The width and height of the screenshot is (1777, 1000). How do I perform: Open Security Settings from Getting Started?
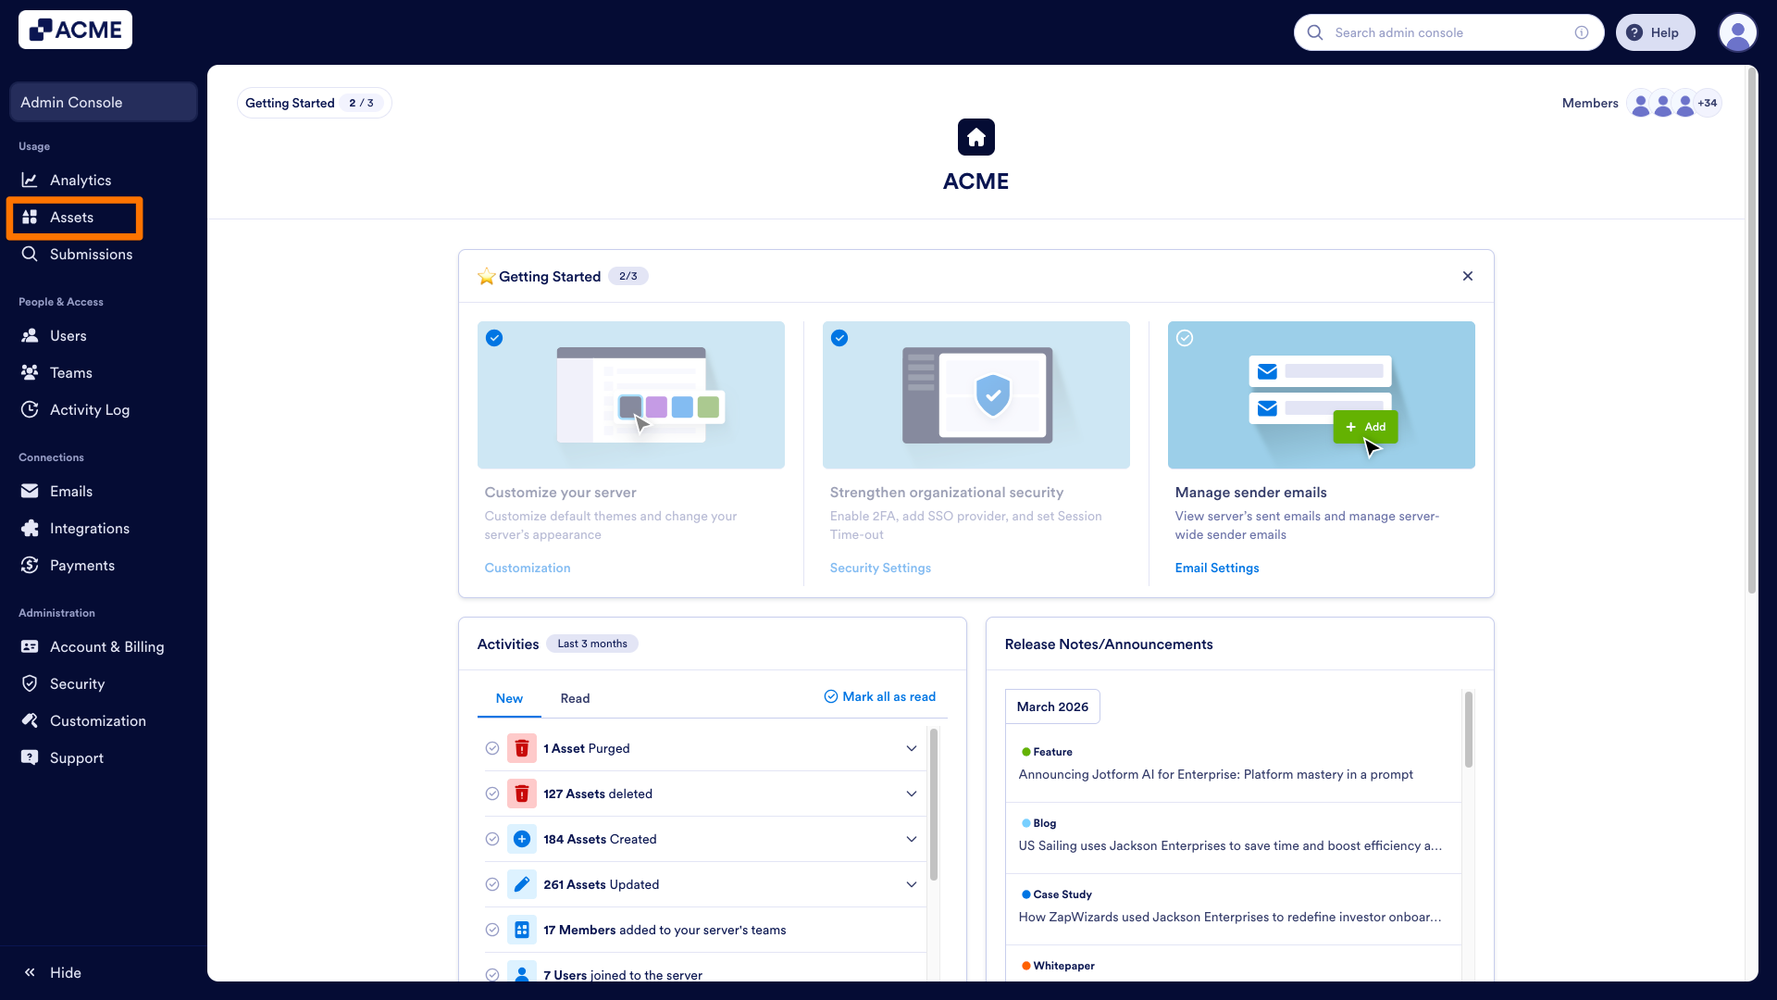tap(880, 568)
